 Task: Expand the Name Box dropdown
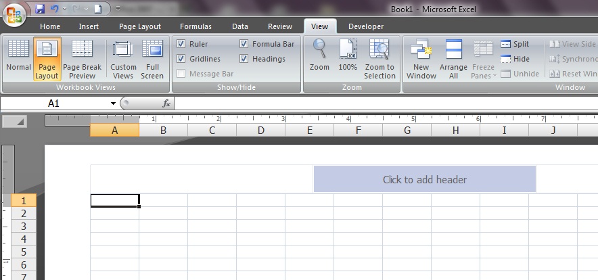113,103
